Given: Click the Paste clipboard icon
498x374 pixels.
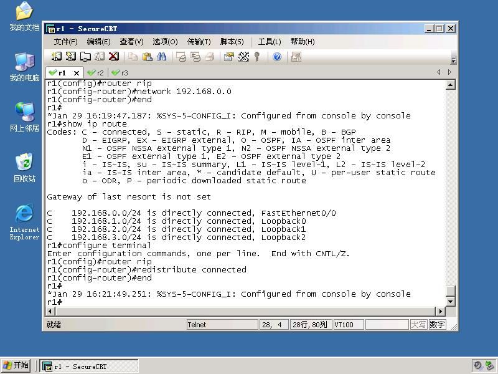Looking at the screenshot, I should pos(147,57).
